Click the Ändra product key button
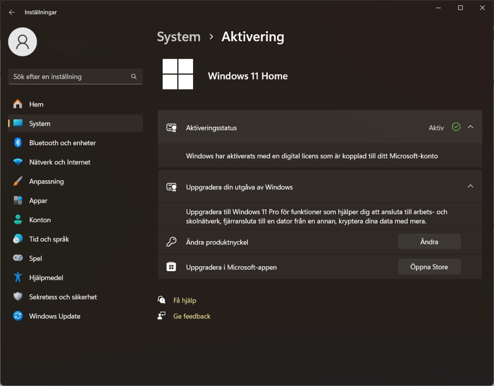Viewport: 494px width, 386px height. click(429, 242)
